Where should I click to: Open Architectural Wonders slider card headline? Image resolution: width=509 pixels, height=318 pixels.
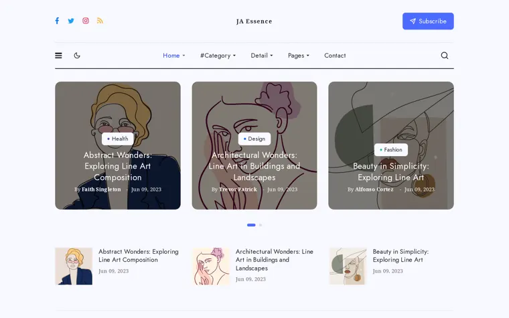click(x=254, y=166)
